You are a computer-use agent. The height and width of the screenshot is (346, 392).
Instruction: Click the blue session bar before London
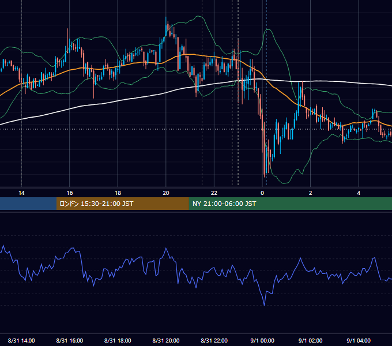click(28, 204)
